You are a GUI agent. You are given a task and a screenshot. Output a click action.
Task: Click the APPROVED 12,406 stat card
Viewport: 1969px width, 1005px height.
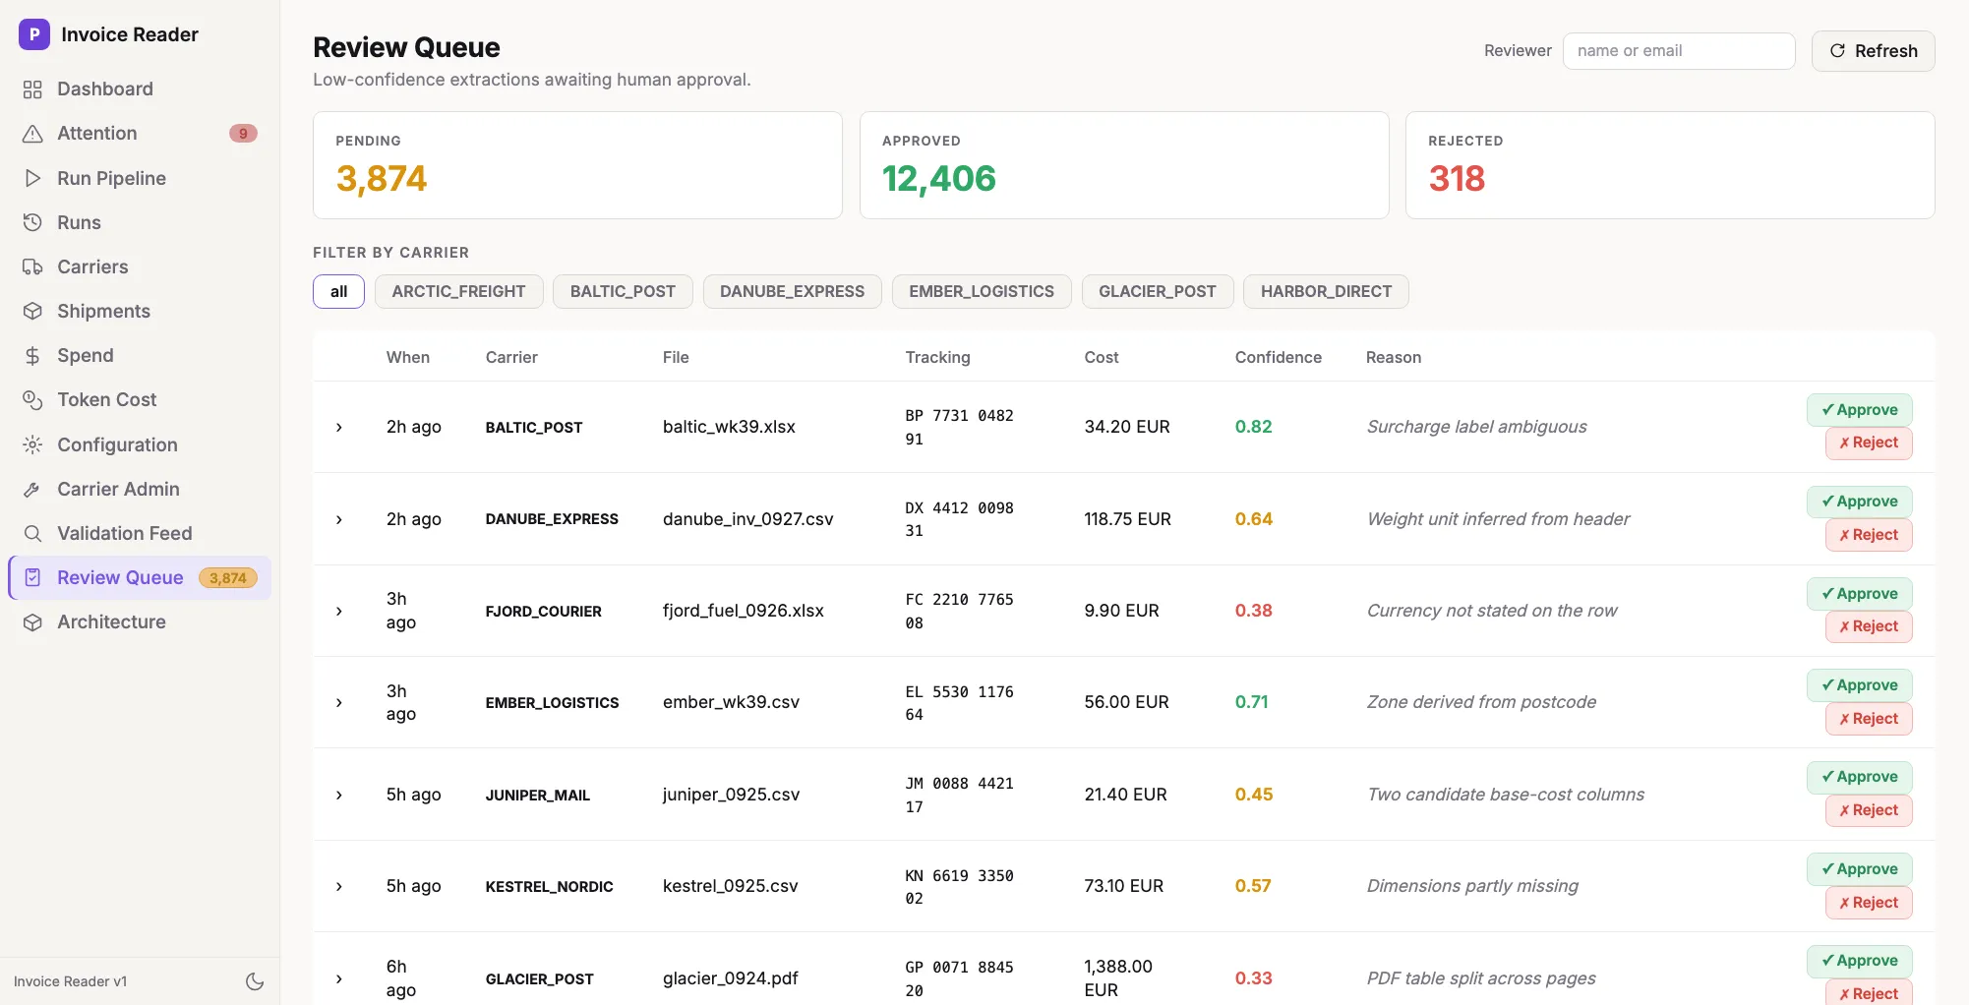pos(1124,165)
